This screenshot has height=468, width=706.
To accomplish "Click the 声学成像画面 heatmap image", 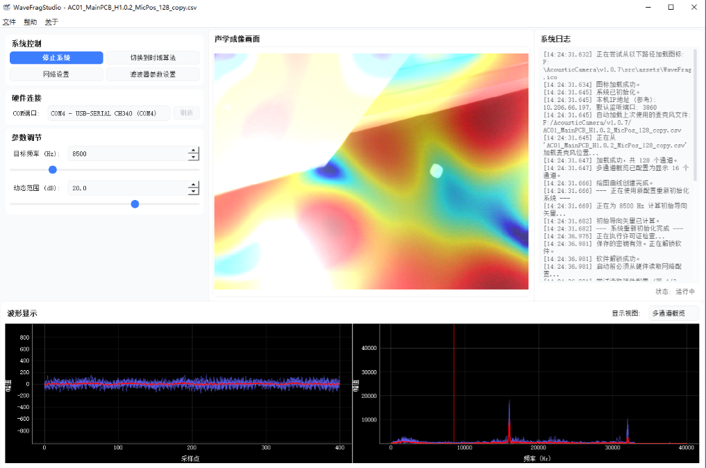I will coord(371,172).
